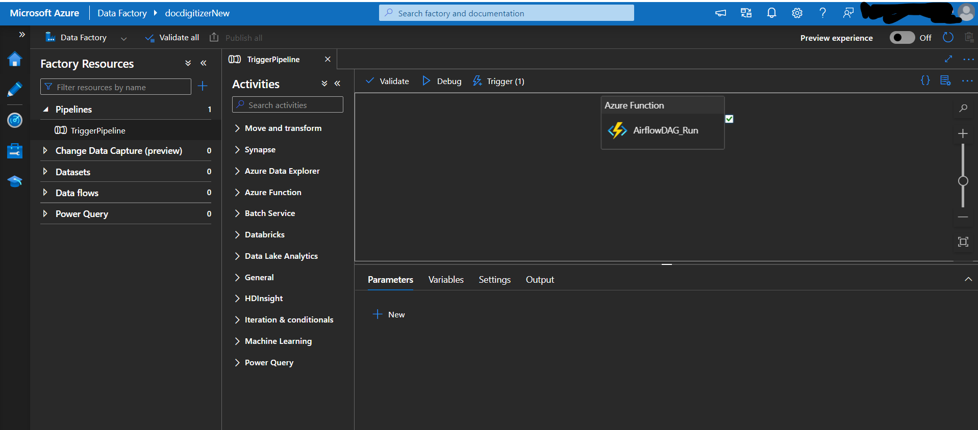Image resolution: width=978 pixels, height=430 pixels.
Task: Expand Change Data Capture (preview)
Action: click(x=45, y=150)
